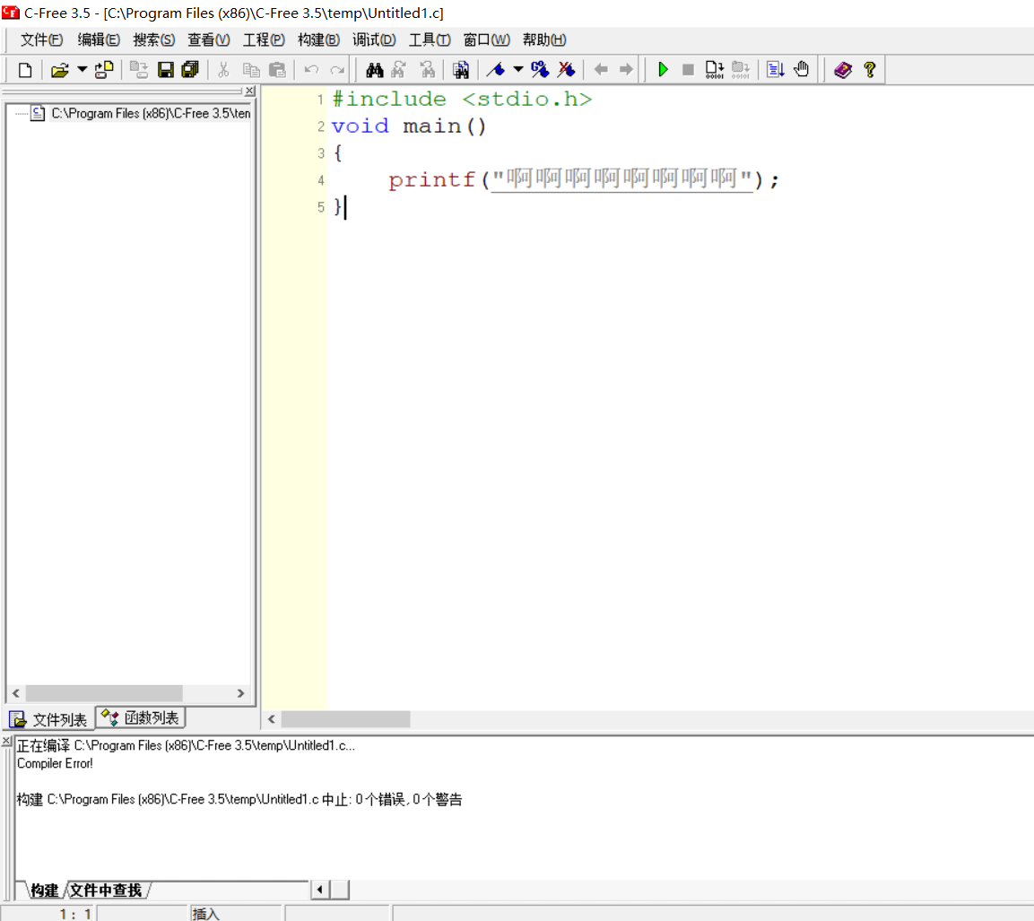This screenshot has width=1034, height=921.
Task: Navigate forward with right arrow icon
Action: point(626,69)
